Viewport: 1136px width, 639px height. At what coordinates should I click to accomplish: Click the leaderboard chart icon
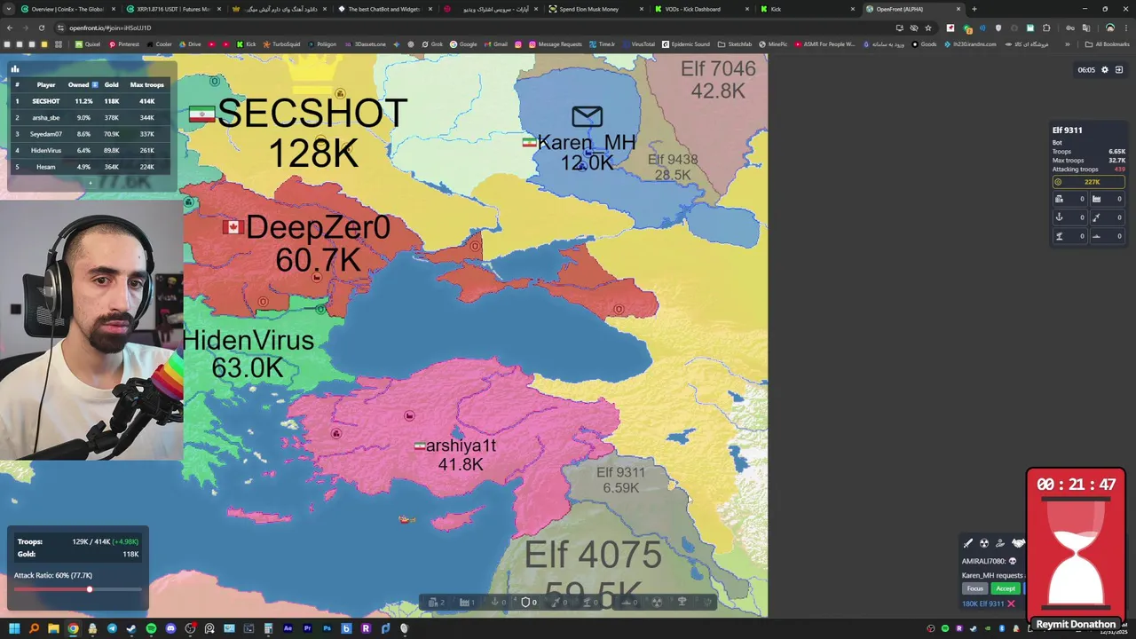(x=15, y=68)
